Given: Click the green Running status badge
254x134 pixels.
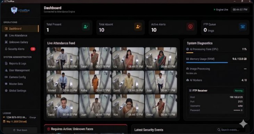Looking at the screenshot, I should tap(239, 90).
